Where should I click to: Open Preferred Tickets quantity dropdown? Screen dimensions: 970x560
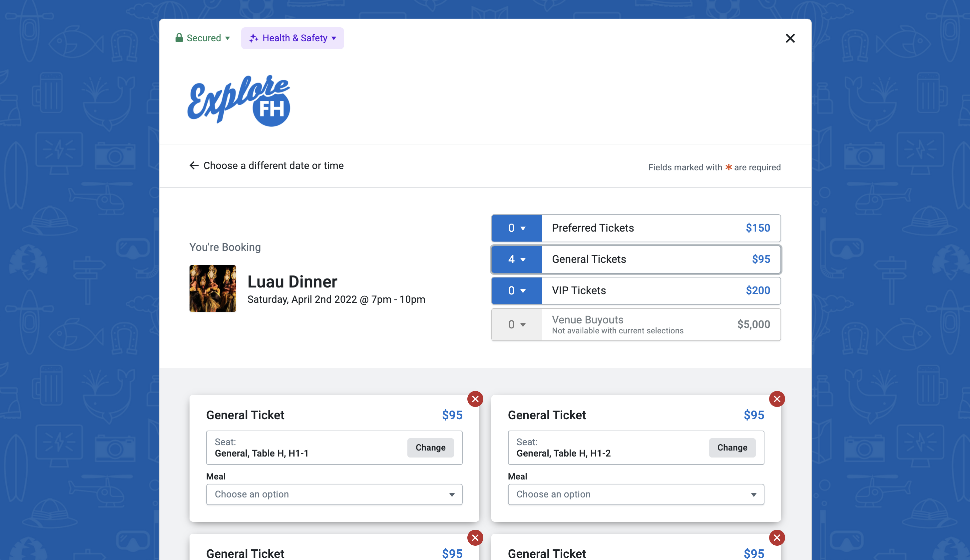(x=517, y=228)
